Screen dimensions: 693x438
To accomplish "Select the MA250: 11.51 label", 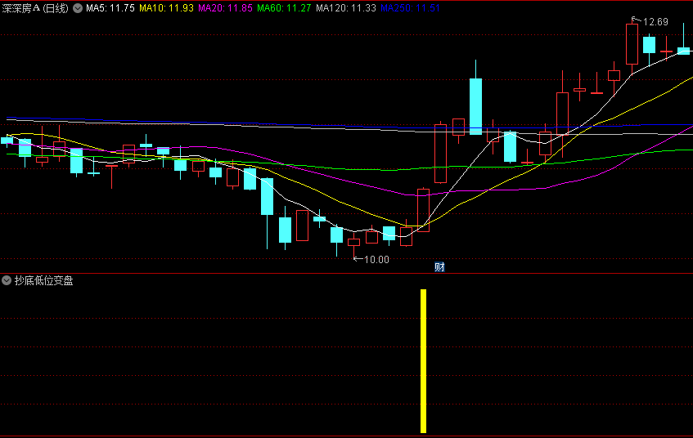I will (410, 8).
